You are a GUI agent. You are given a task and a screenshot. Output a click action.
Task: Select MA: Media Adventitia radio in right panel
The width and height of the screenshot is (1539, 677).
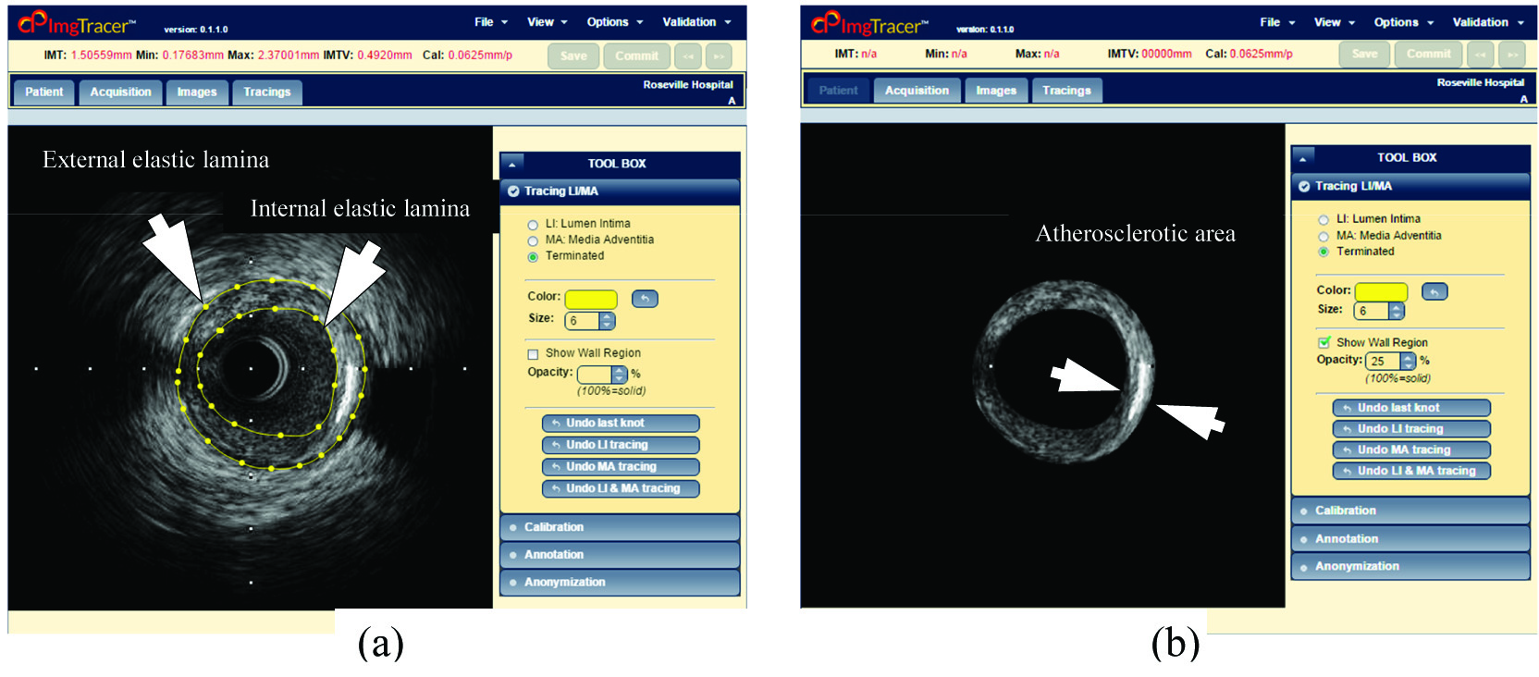point(1324,237)
